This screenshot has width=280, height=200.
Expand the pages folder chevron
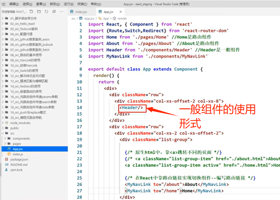pos(5,144)
